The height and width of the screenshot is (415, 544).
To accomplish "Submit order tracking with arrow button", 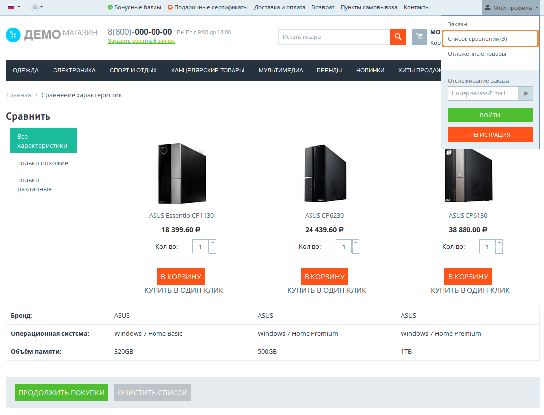I will tap(526, 93).
